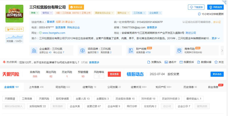This screenshot has height=116, width=228.
Task: Click the red 登录查看 risk button
Action: click(114, 74)
